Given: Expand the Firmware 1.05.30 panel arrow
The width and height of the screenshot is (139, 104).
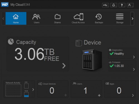Looking at the screenshot, I should [134, 69].
